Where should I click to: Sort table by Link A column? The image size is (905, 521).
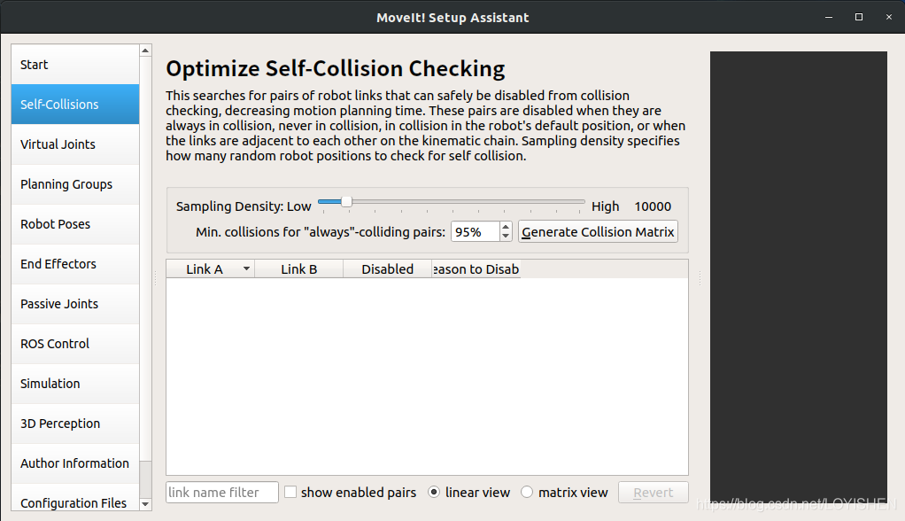[x=211, y=269]
